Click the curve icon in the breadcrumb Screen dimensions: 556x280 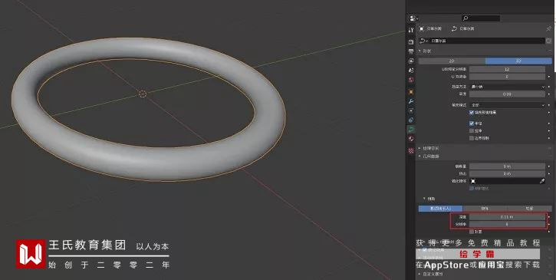click(454, 28)
